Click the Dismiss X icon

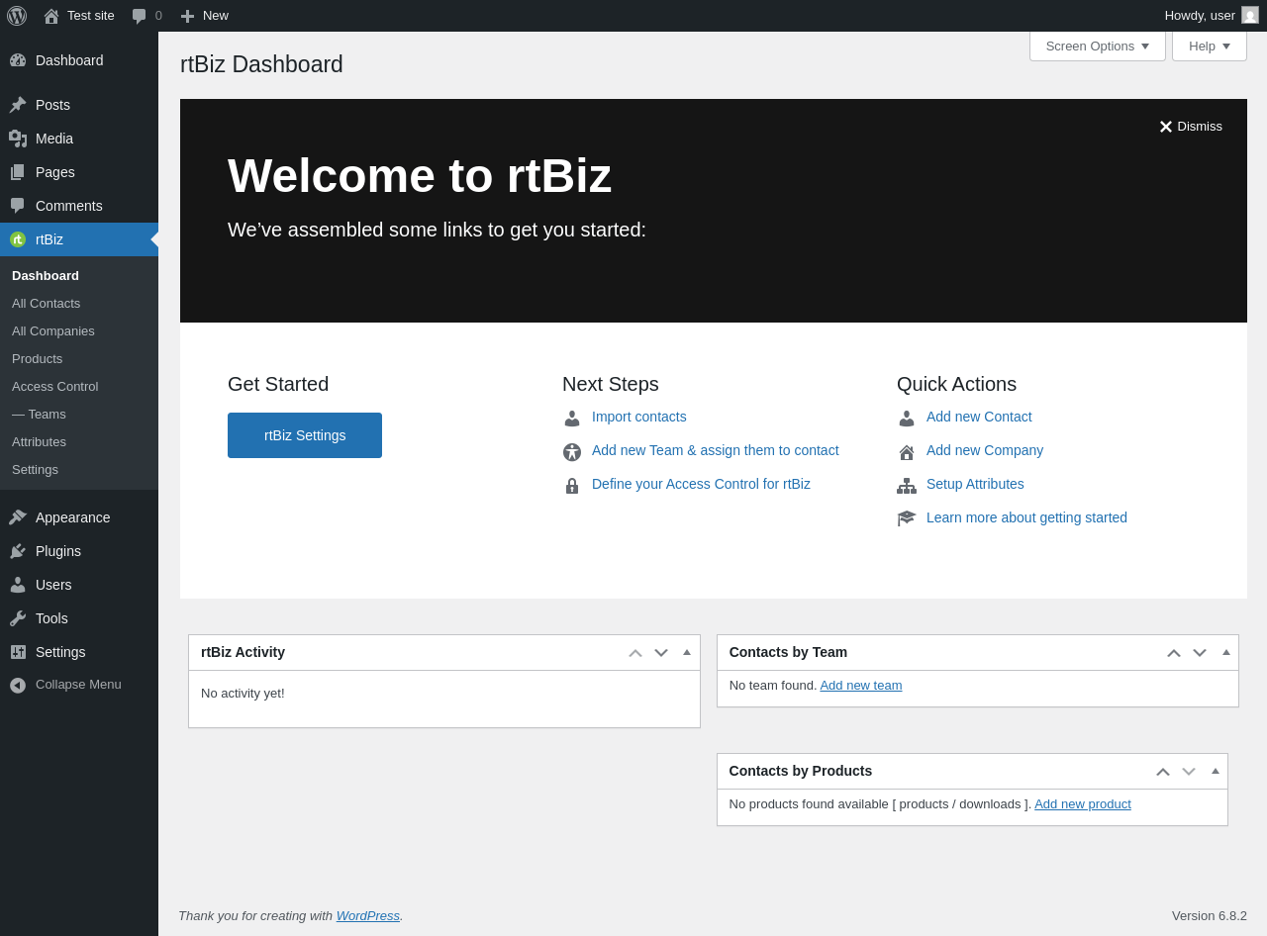(x=1166, y=127)
